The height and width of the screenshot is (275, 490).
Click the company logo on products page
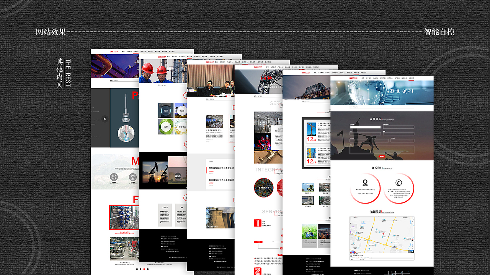tap(113, 51)
